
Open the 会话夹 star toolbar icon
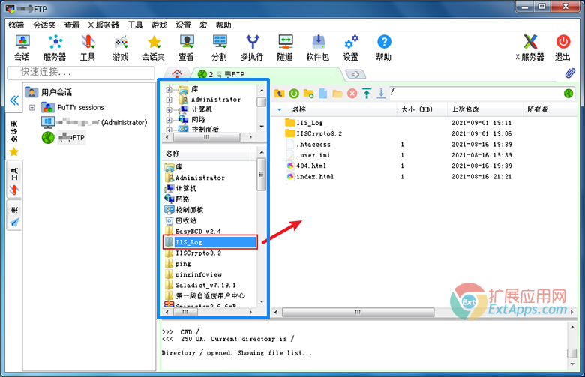pyautogui.click(x=153, y=48)
